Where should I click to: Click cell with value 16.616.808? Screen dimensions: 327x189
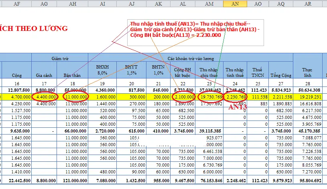coord(308,104)
